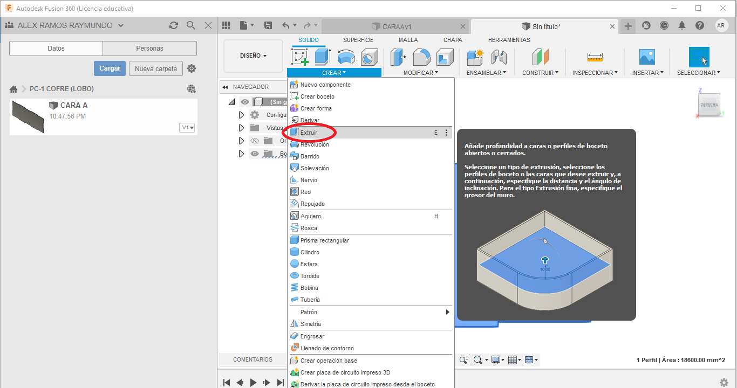Click the Create Sketch icon in the ribbon
This screenshot has height=388, width=737.
300,57
